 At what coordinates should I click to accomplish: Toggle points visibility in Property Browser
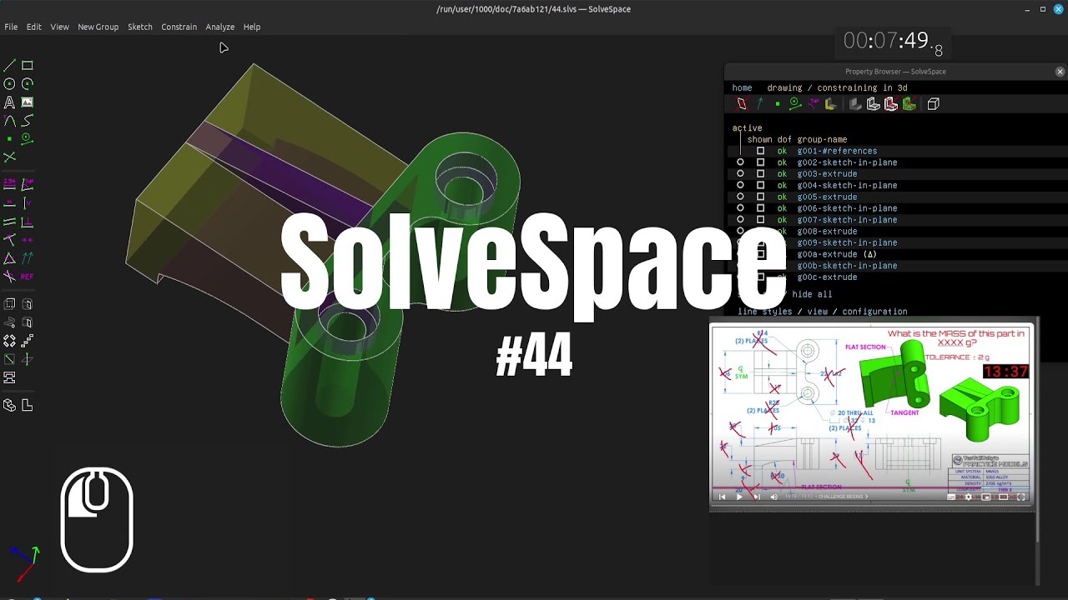click(778, 104)
